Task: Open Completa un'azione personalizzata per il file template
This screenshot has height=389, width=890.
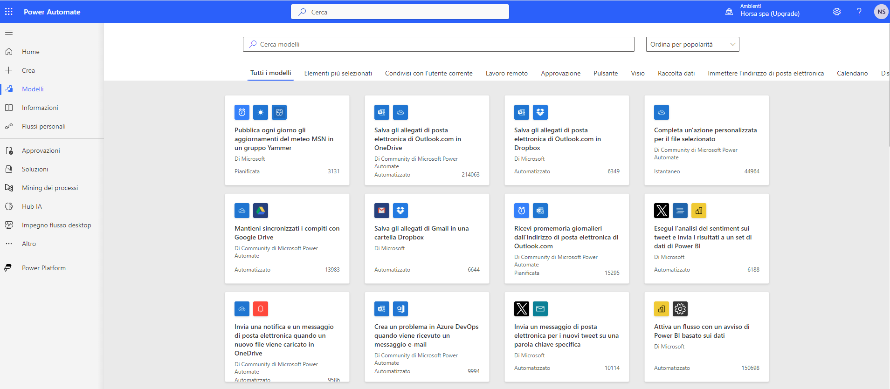Action: coord(707,140)
